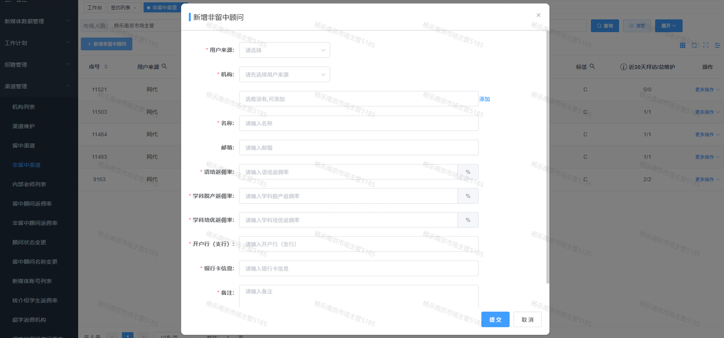The image size is (724, 338).
Task: Click the fullscreen icon above the table
Action: coord(706,45)
